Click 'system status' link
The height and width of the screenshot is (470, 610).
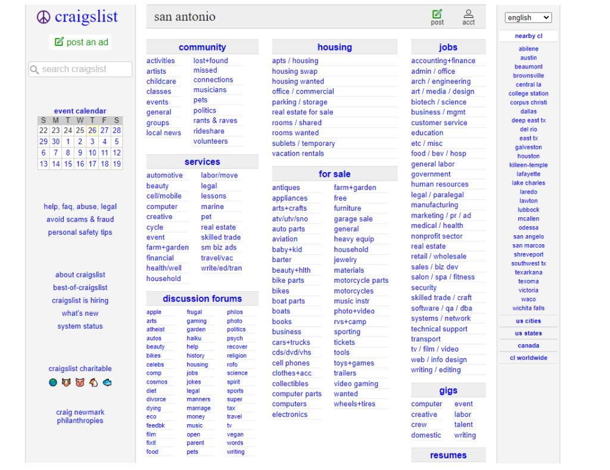tap(80, 326)
